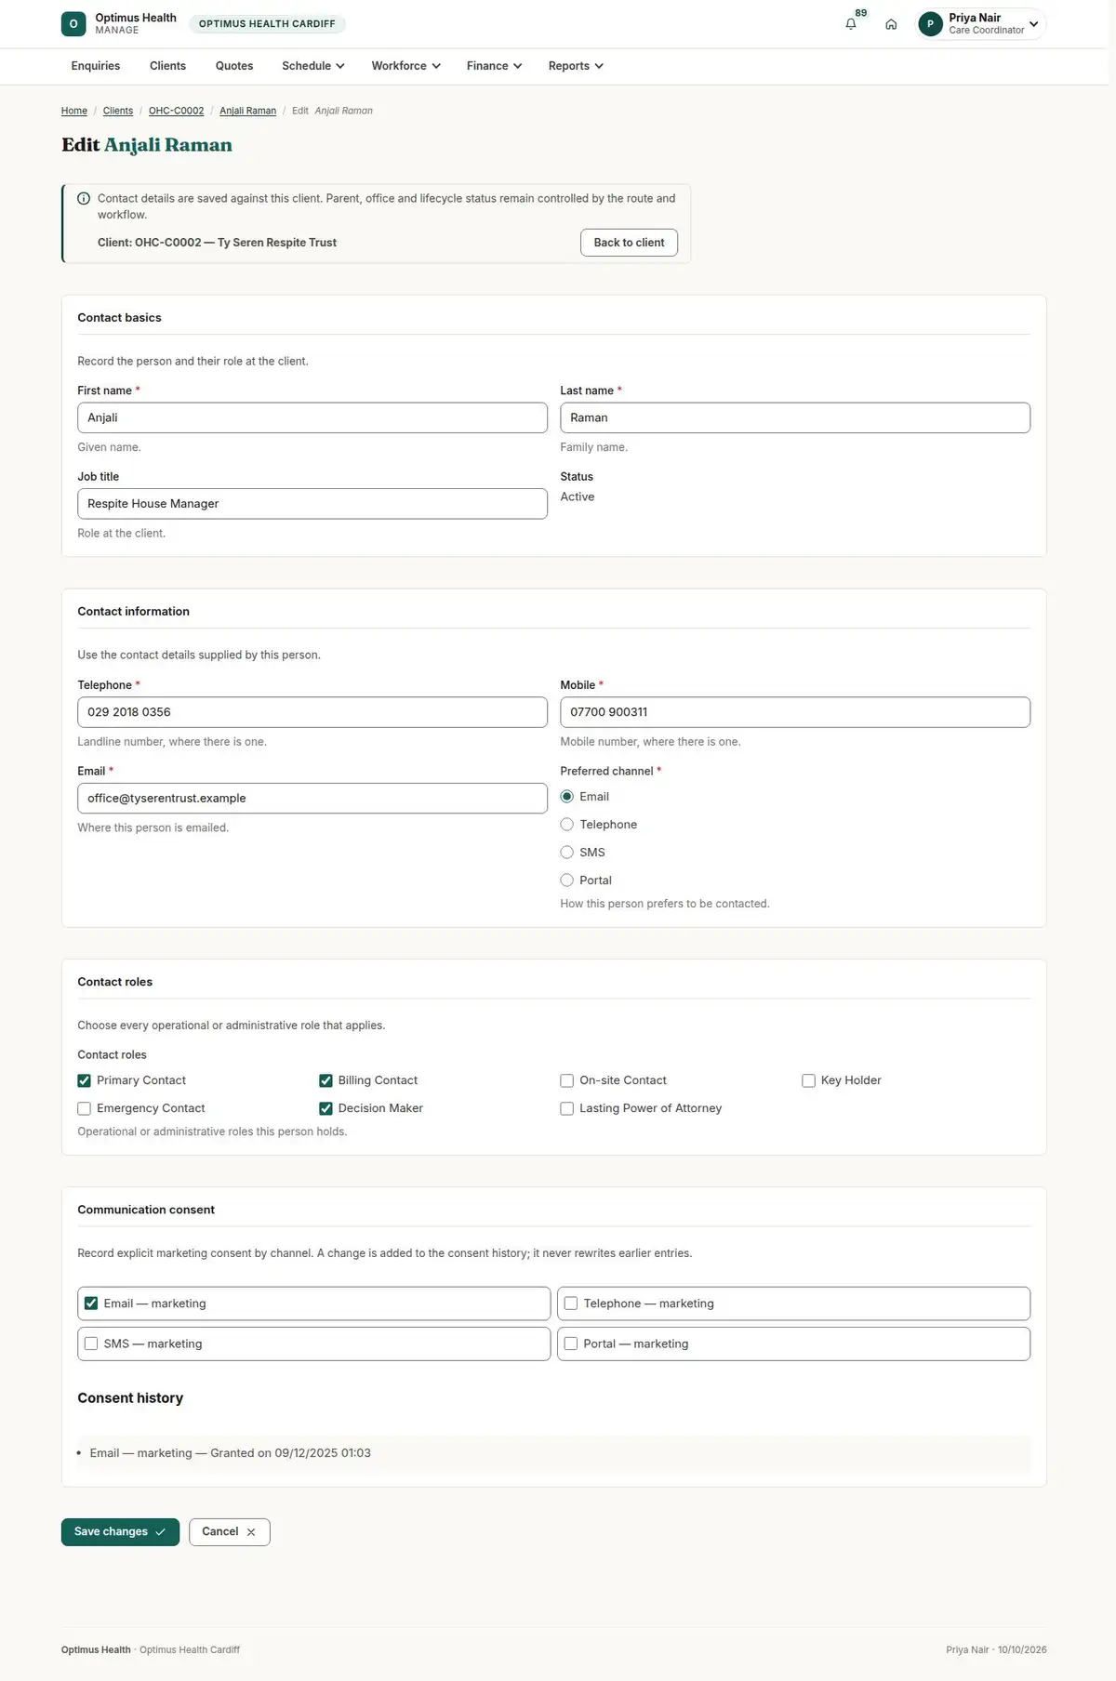Image resolution: width=1116 pixels, height=1681 pixels.
Task: Click into the Mobile field
Action: [795, 712]
